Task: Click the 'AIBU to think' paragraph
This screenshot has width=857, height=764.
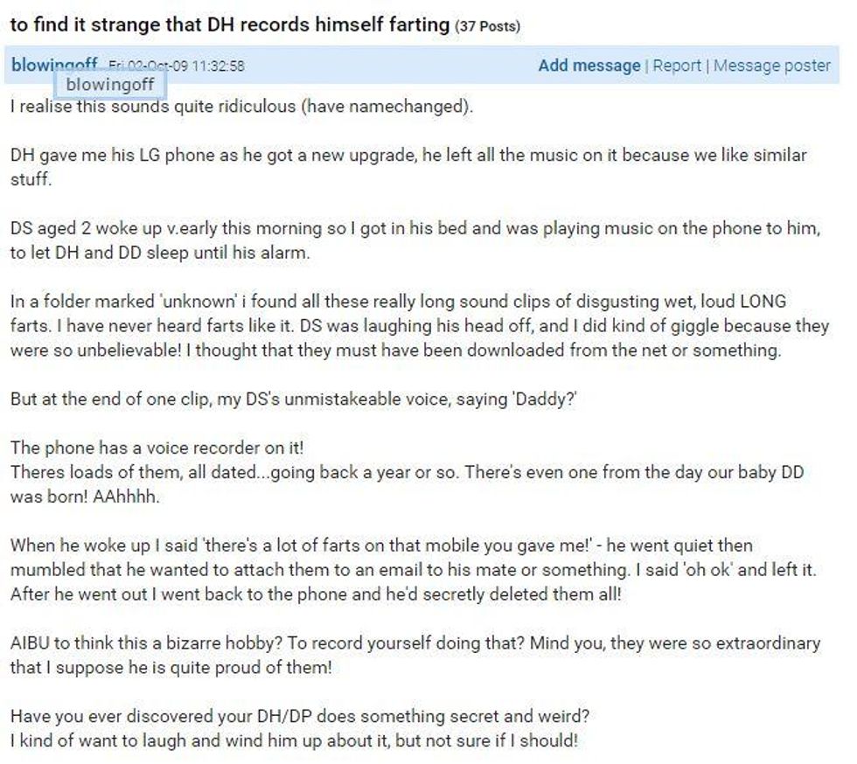Action: [x=415, y=655]
